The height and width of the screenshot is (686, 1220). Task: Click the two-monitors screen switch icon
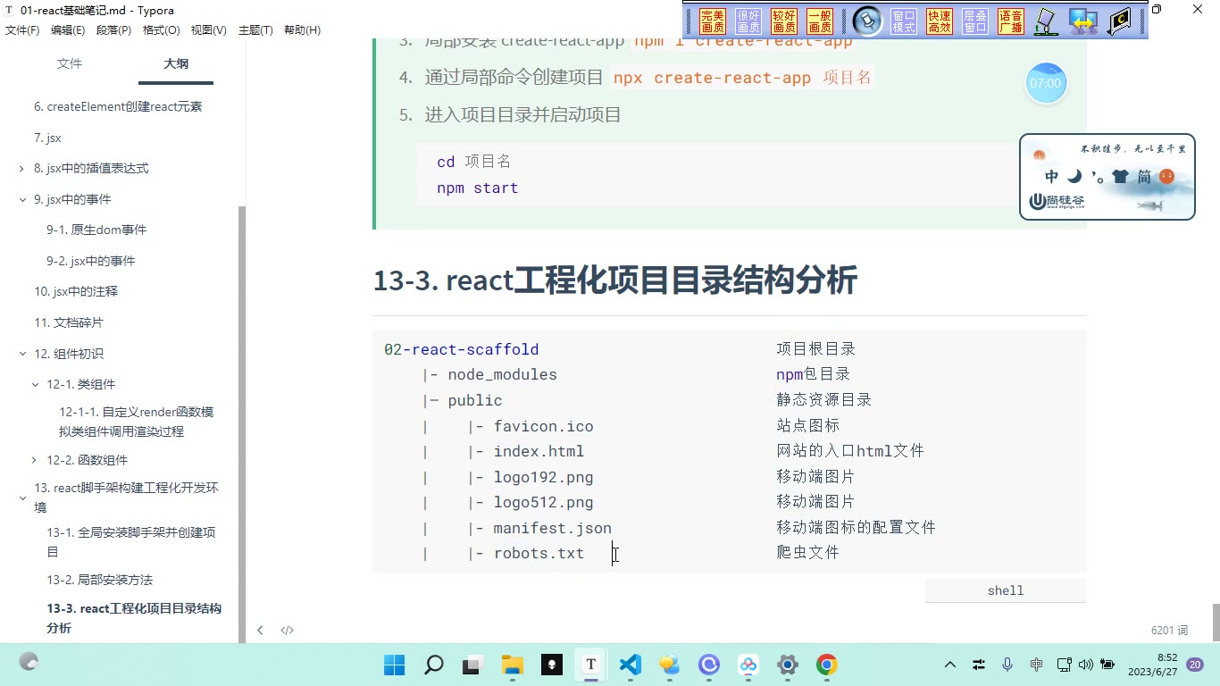[x=1082, y=21]
